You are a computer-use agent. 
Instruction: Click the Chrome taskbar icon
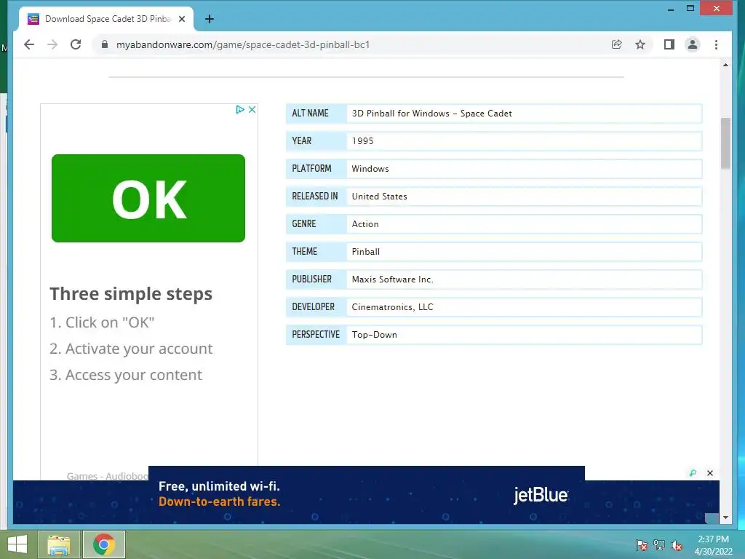[x=104, y=544]
